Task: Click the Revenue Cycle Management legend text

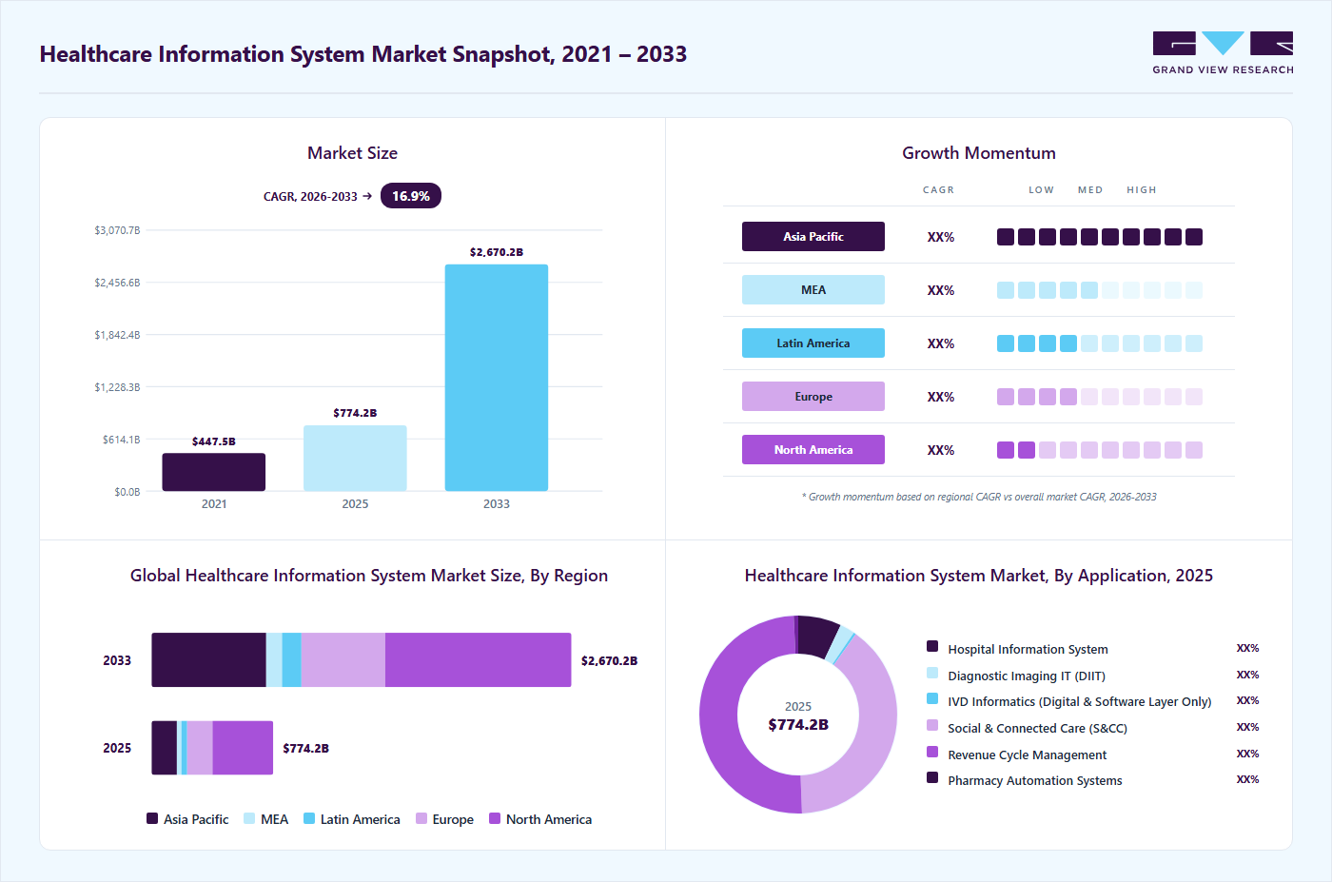Action: pyautogui.click(x=1028, y=755)
